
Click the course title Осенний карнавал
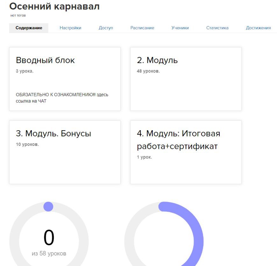(54, 6)
